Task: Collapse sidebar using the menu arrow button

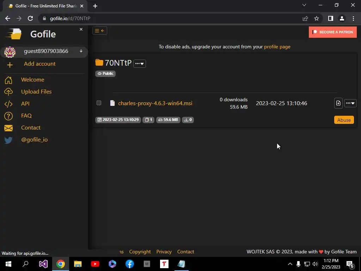Action: click(100, 31)
